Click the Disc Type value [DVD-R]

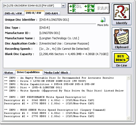click(x=45, y=28)
